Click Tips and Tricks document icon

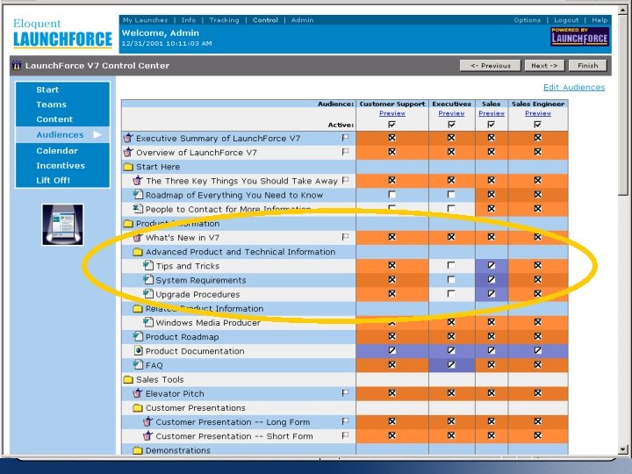tap(148, 266)
